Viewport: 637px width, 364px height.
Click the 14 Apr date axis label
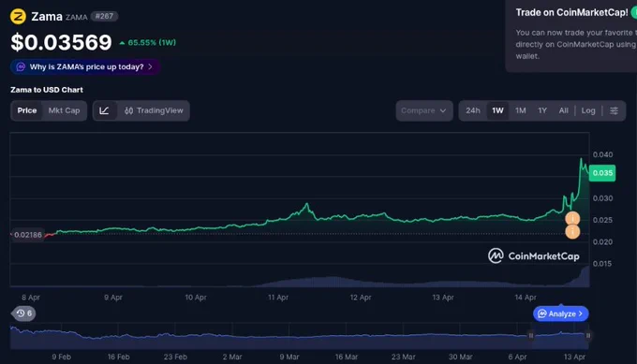pos(526,298)
